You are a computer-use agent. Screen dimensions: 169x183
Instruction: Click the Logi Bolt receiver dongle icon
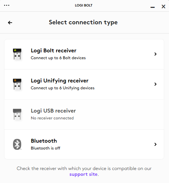tap(17, 54)
